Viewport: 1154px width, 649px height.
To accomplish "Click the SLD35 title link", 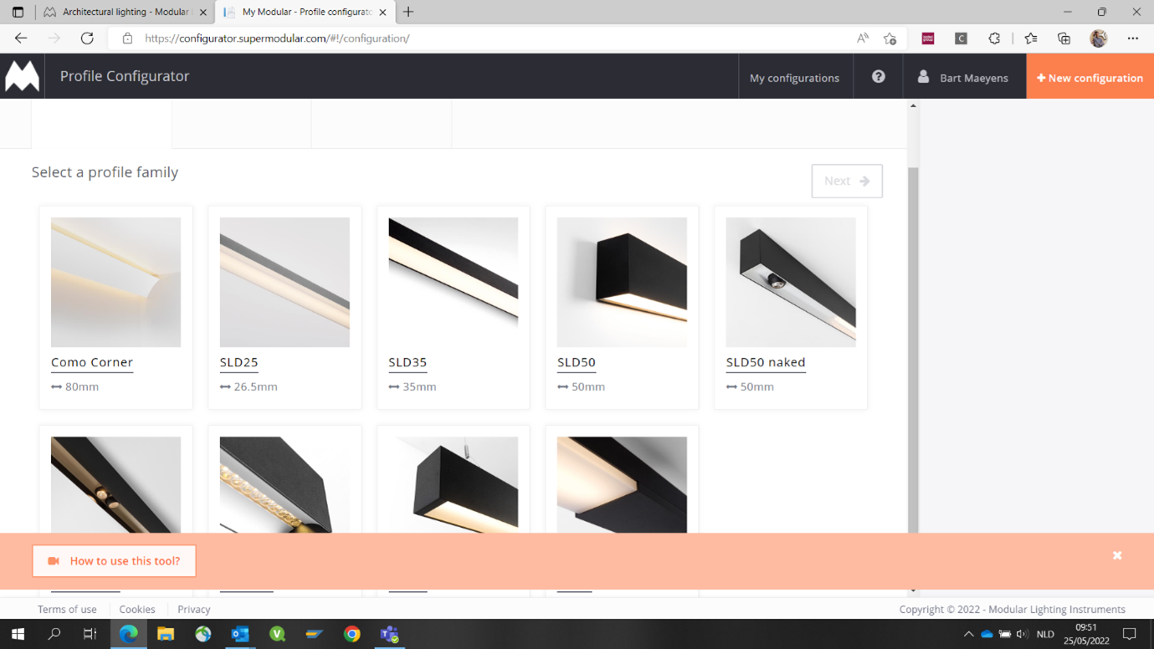I will tap(408, 362).
